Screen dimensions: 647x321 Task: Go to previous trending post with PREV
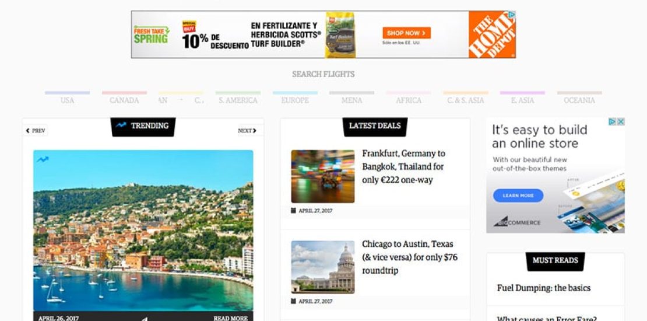[36, 131]
